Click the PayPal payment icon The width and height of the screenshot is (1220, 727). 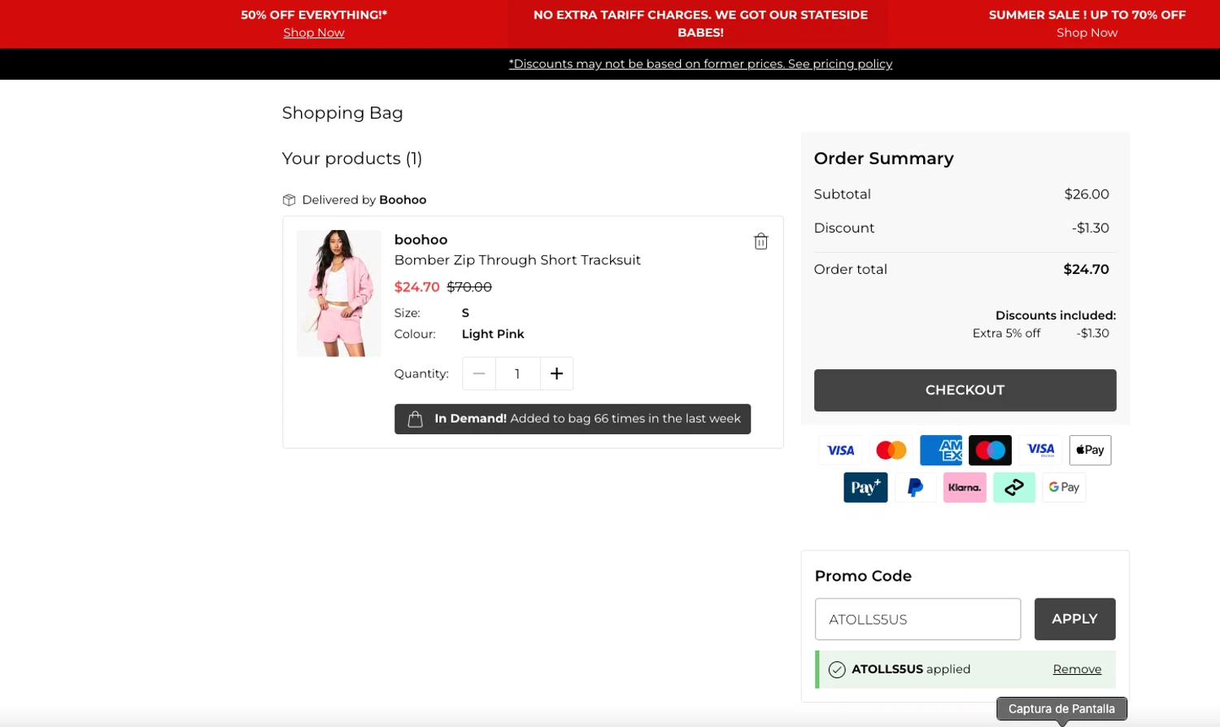pos(915,487)
